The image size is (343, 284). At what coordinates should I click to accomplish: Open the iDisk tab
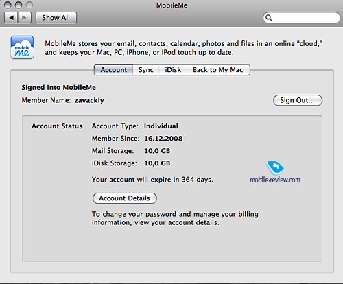[x=173, y=70]
